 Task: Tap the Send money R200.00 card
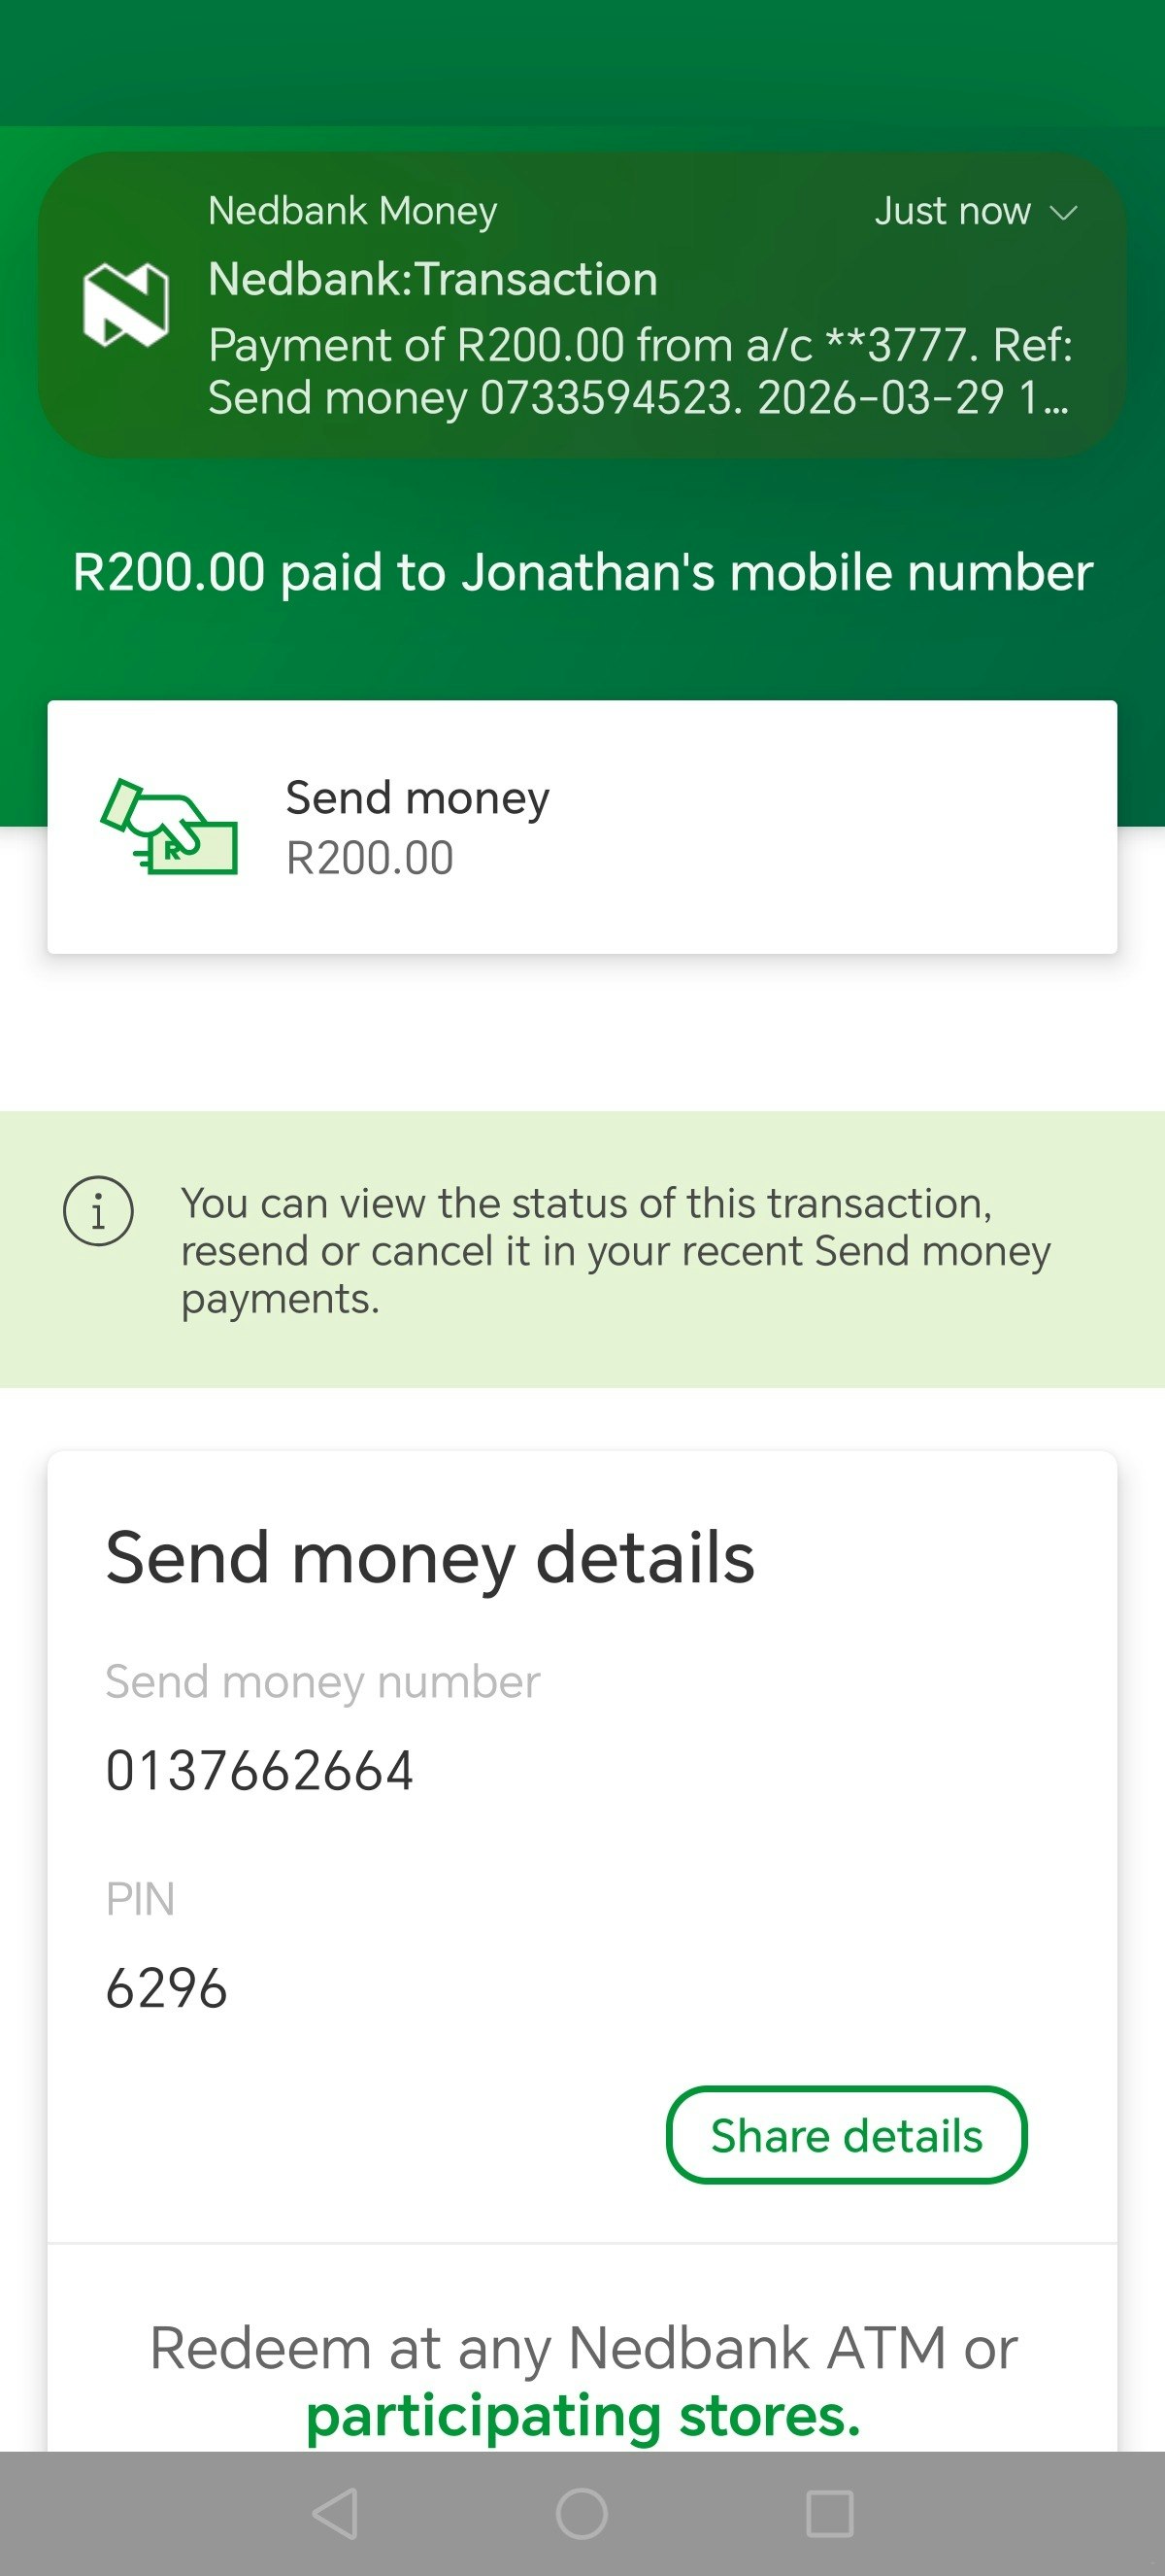(582, 827)
